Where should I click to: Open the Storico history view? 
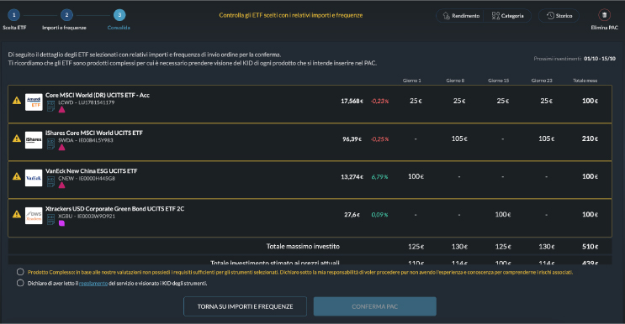559,15
